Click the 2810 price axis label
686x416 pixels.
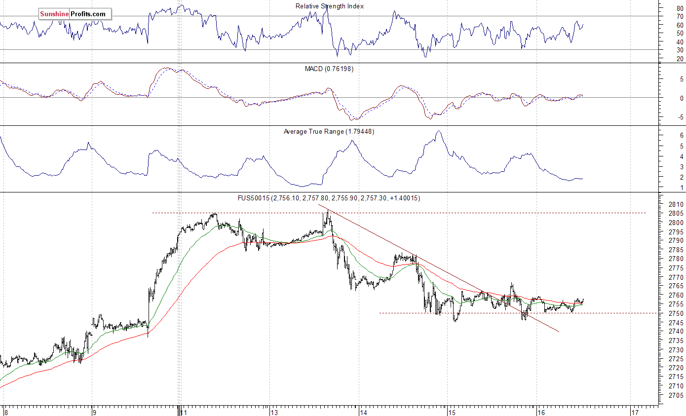tap(676, 204)
